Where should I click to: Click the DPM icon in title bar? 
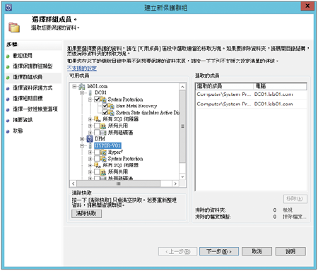[x=8, y=8]
